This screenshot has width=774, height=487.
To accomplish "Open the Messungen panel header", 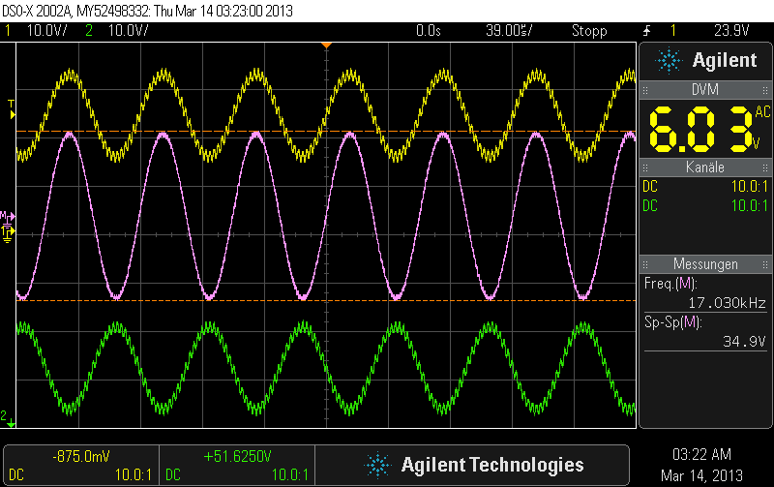I will pyautogui.click(x=705, y=264).
